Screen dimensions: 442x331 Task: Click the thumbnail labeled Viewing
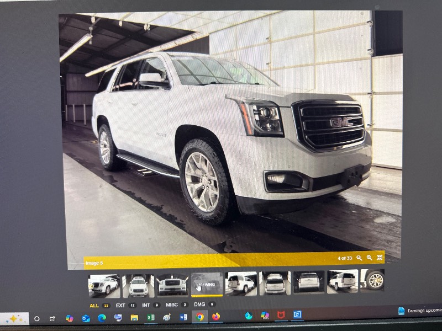point(207,284)
